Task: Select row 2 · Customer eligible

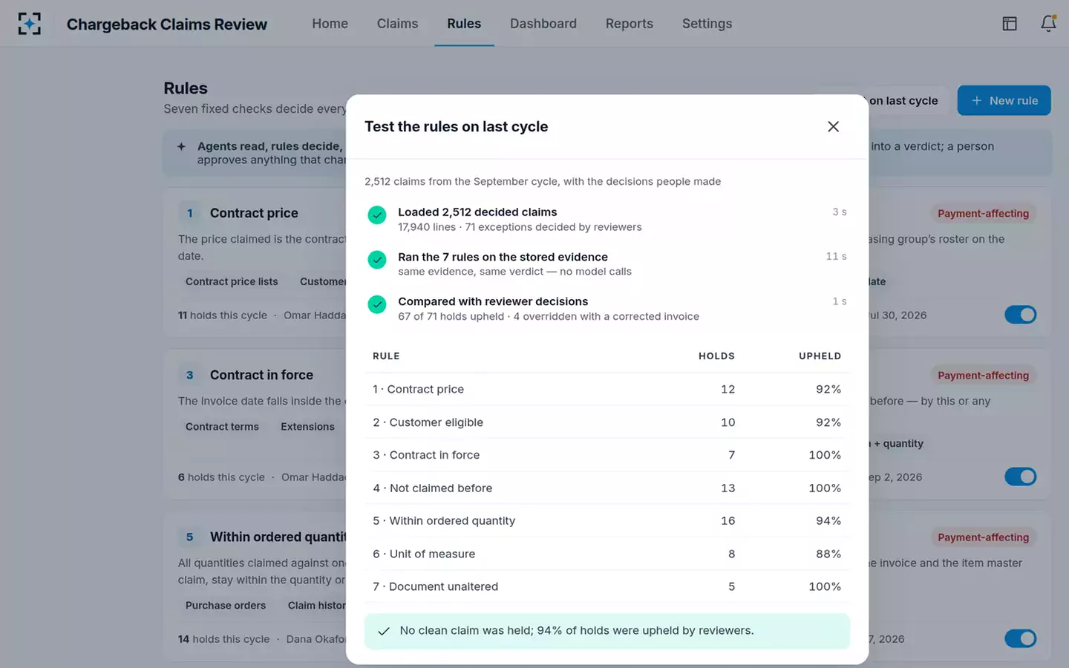Action: 607,422
